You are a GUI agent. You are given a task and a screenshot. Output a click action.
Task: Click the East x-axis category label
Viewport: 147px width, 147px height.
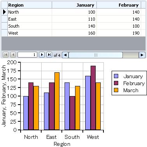(51, 137)
